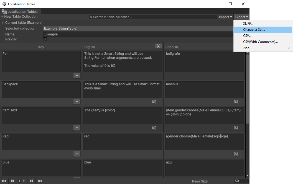Toggle the Preload checkbox

point(45,39)
